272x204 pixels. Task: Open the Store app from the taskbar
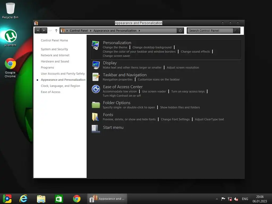pos(59,199)
